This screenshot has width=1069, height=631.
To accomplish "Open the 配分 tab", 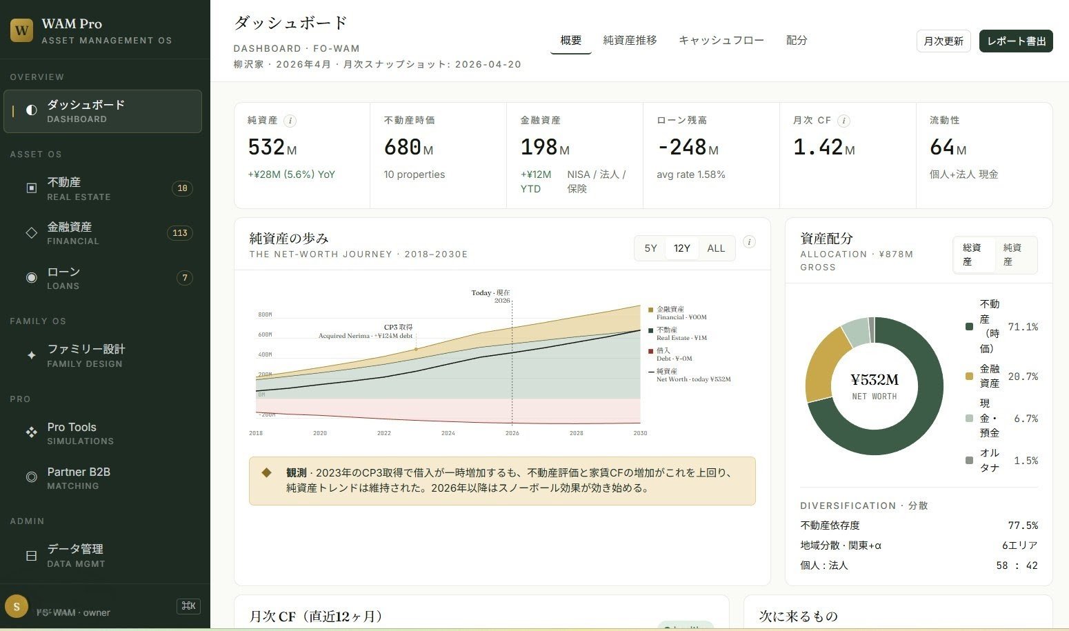I will tap(797, 40).
